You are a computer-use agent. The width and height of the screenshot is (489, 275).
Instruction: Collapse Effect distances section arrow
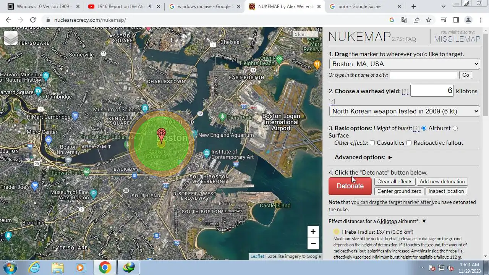tap(424, 222)
